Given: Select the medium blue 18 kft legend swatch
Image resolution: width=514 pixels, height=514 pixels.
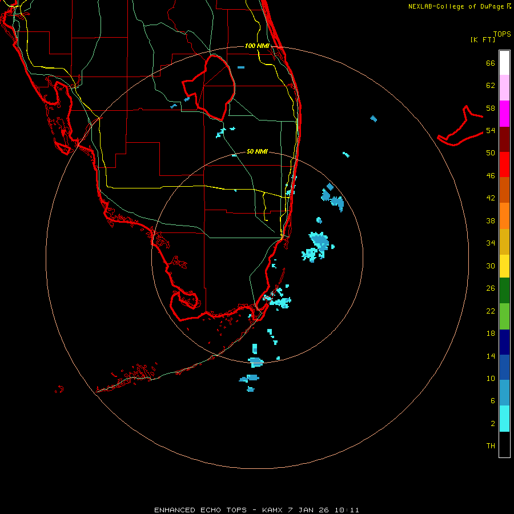Looking at the screenshot, I should (x=504, y=367).
